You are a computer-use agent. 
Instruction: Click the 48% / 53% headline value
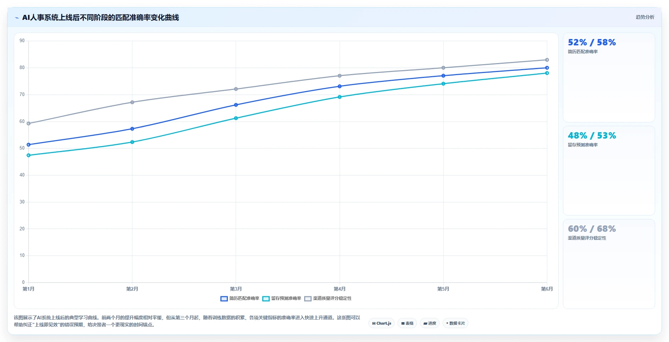pyautogui.click(x=592, y=136)
